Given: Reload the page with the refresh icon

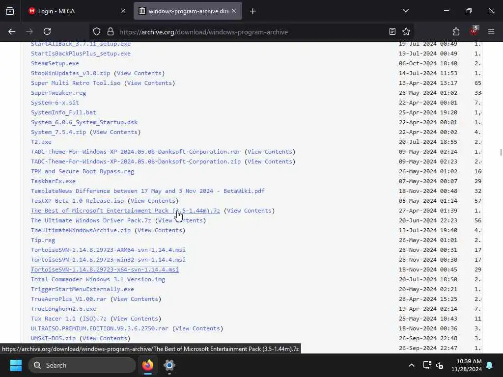Looking at the screenshot, I should (47, 31).
